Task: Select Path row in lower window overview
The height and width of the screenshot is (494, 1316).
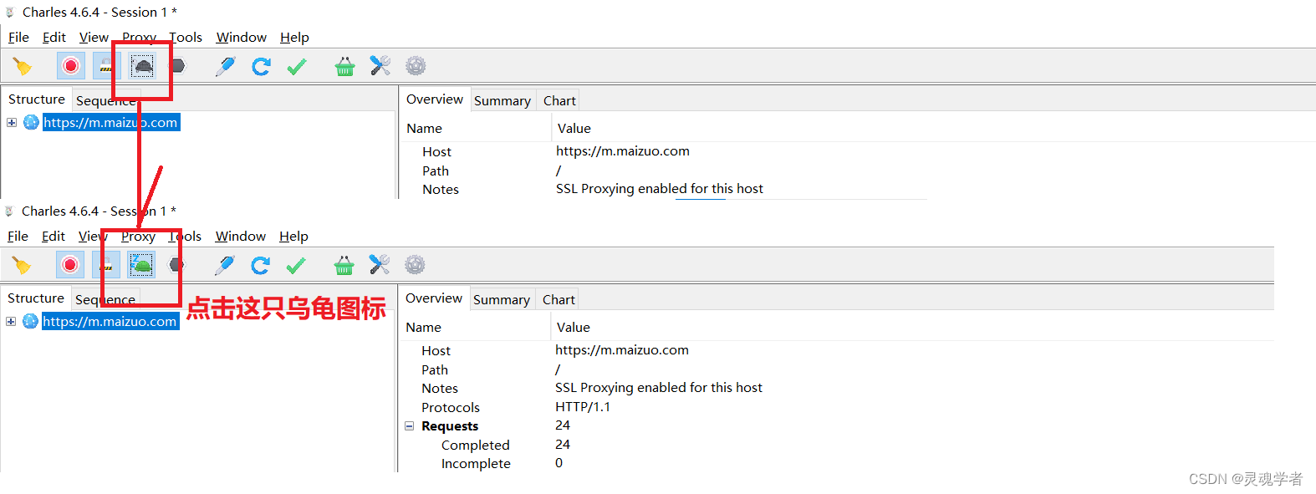Action: pos(435,369)
